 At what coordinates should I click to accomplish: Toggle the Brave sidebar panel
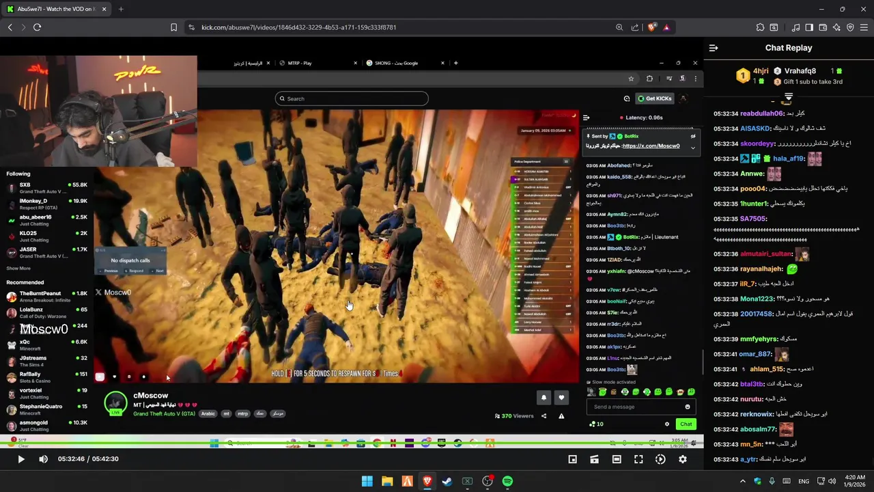(809, 27)
